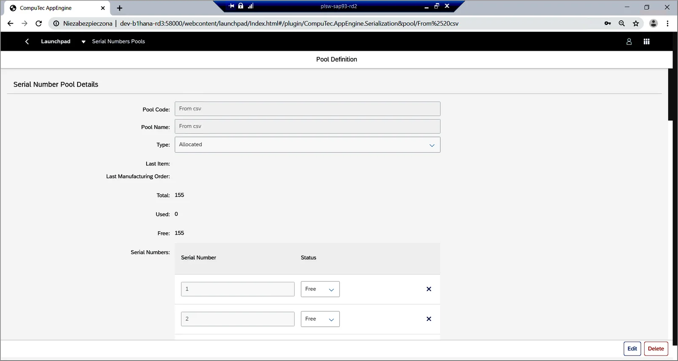Select the CompuTec AppEngine browser tab
Viewport: 678px width, 361px height.
tap(58, 8)
